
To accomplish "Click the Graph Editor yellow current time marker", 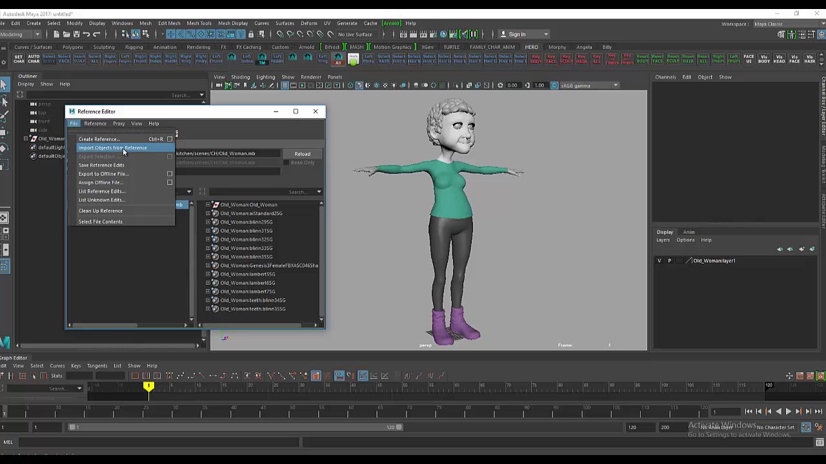I will tap(148, 387).
